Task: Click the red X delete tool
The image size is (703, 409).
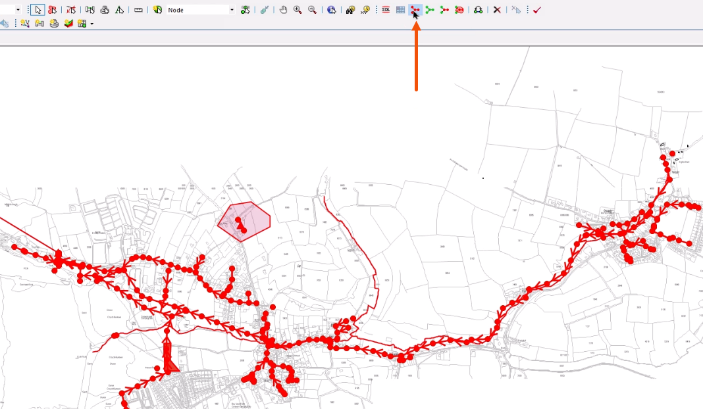Action: click(497, 9)
